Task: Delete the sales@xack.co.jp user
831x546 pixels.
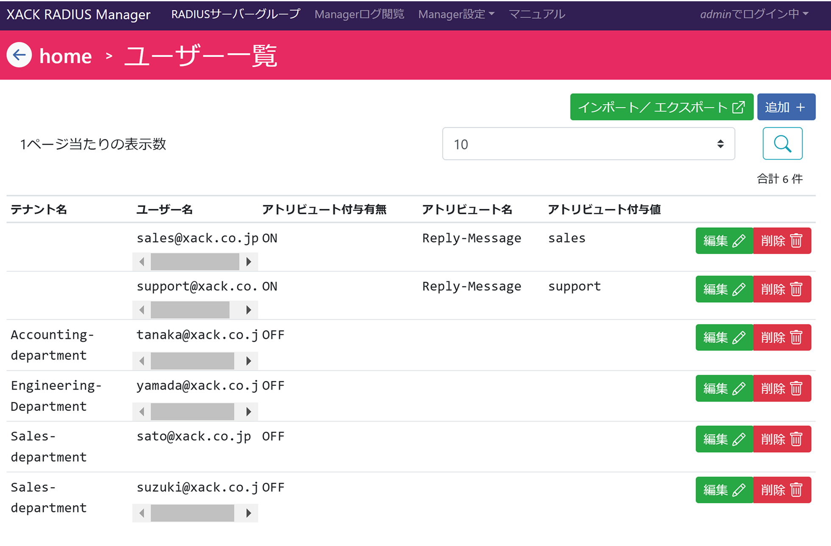Action: coord(782,241)
